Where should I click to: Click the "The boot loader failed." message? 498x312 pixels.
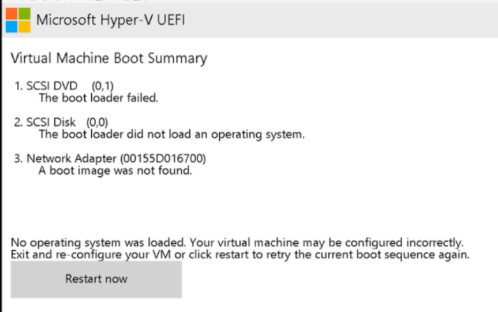click(98, 98)
